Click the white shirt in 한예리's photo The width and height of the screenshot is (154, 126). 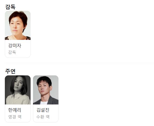click(x=18, y=99)
